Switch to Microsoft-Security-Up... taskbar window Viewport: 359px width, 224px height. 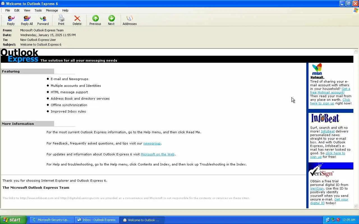pyautogui.click(x=52, y=220)
